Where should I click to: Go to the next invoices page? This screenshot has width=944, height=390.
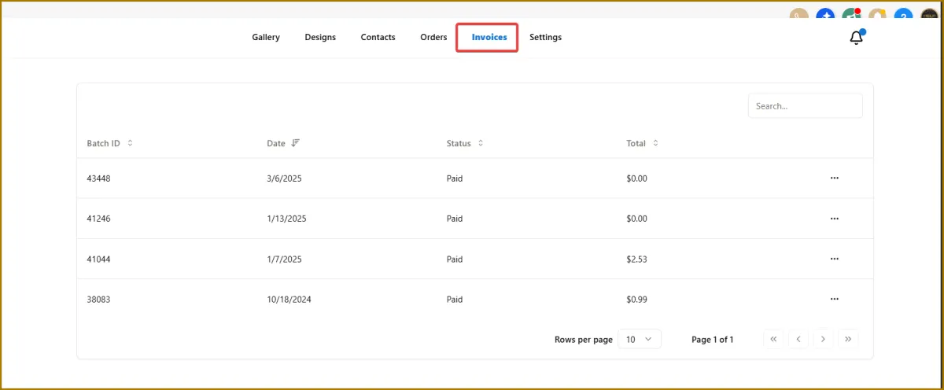tap(823, 339)
